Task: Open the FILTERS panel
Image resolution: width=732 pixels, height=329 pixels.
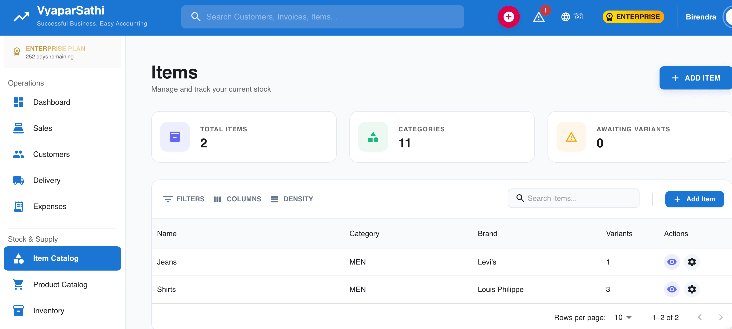Action: click(x=184, y=199)
